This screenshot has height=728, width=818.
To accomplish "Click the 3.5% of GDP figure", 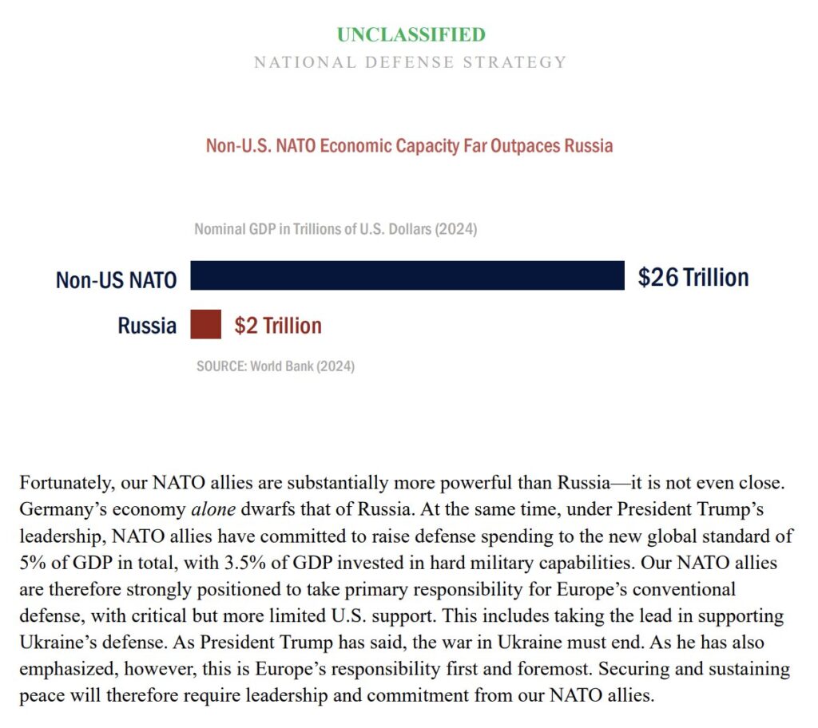I will tap(279, 563).
